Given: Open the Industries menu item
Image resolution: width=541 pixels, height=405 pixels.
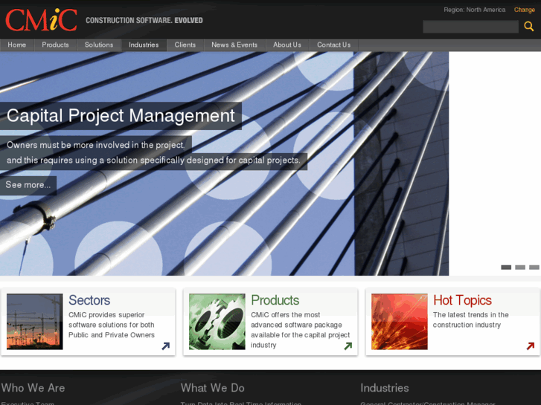Looking at the screenshot, I should (x=144, y=45).
